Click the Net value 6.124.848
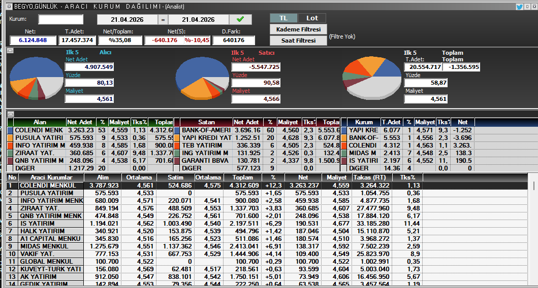The image size is (538, 288). [x=33, y=40]
